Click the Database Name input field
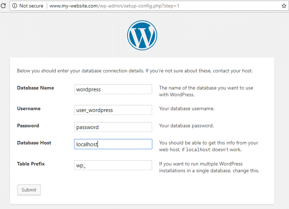Viewport: 289px width, 209px height. 113,90
